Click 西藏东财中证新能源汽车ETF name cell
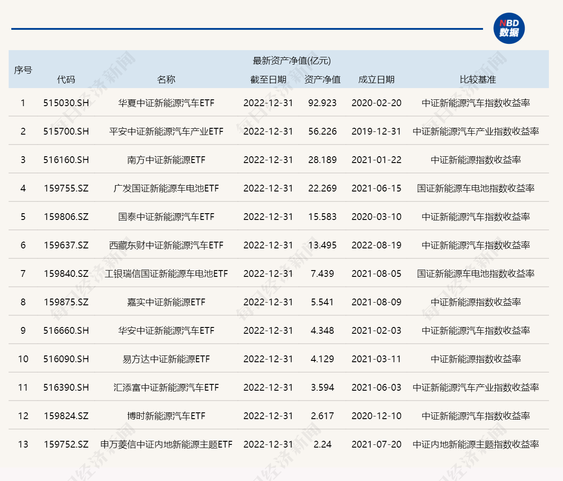 coord(166,245)
